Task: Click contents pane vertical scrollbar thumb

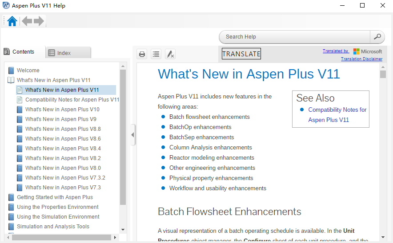Action: point(123,137)
